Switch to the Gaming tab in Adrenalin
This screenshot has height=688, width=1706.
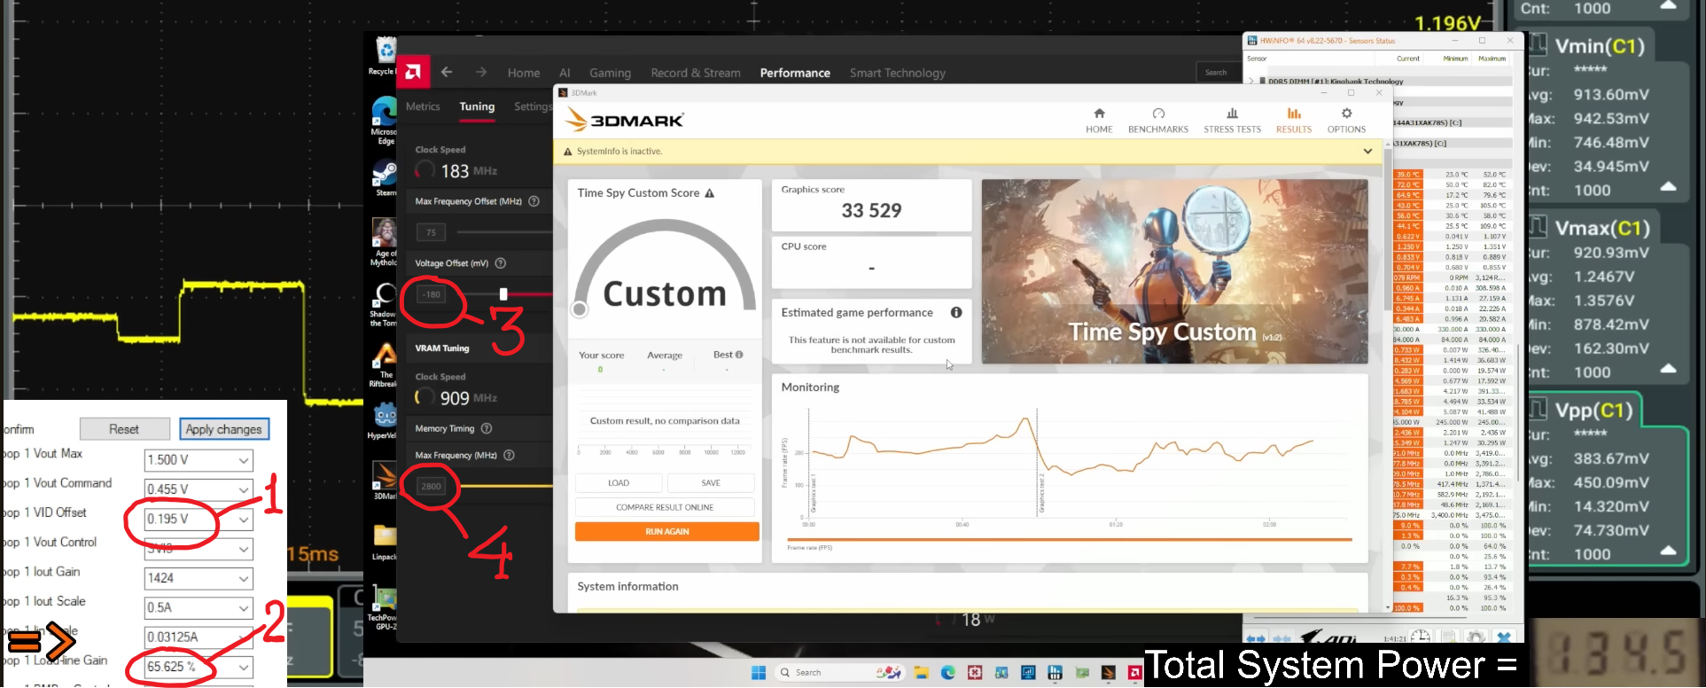[x=611, y=73]
